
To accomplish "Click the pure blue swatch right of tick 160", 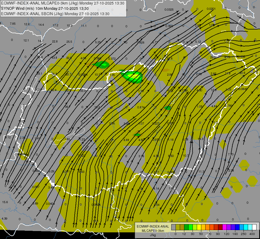I will tap(237, 227).
